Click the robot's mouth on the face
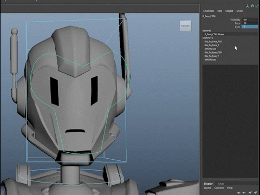260x195 pixels. tap(75, 131)
